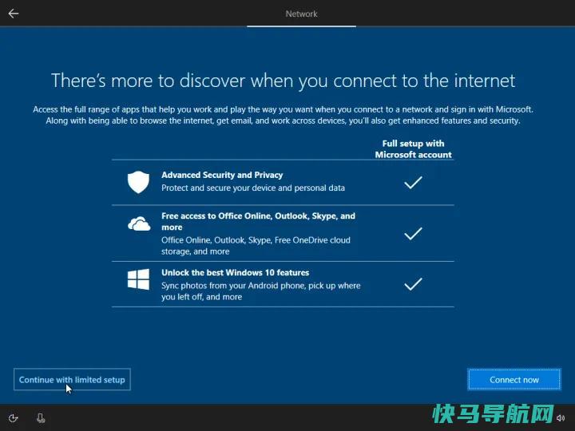575x431 pixels.
Task: Click "Office Online, Outlook, Skype, Free OneDrive cloud" description
Action: (x=256, y=246)
